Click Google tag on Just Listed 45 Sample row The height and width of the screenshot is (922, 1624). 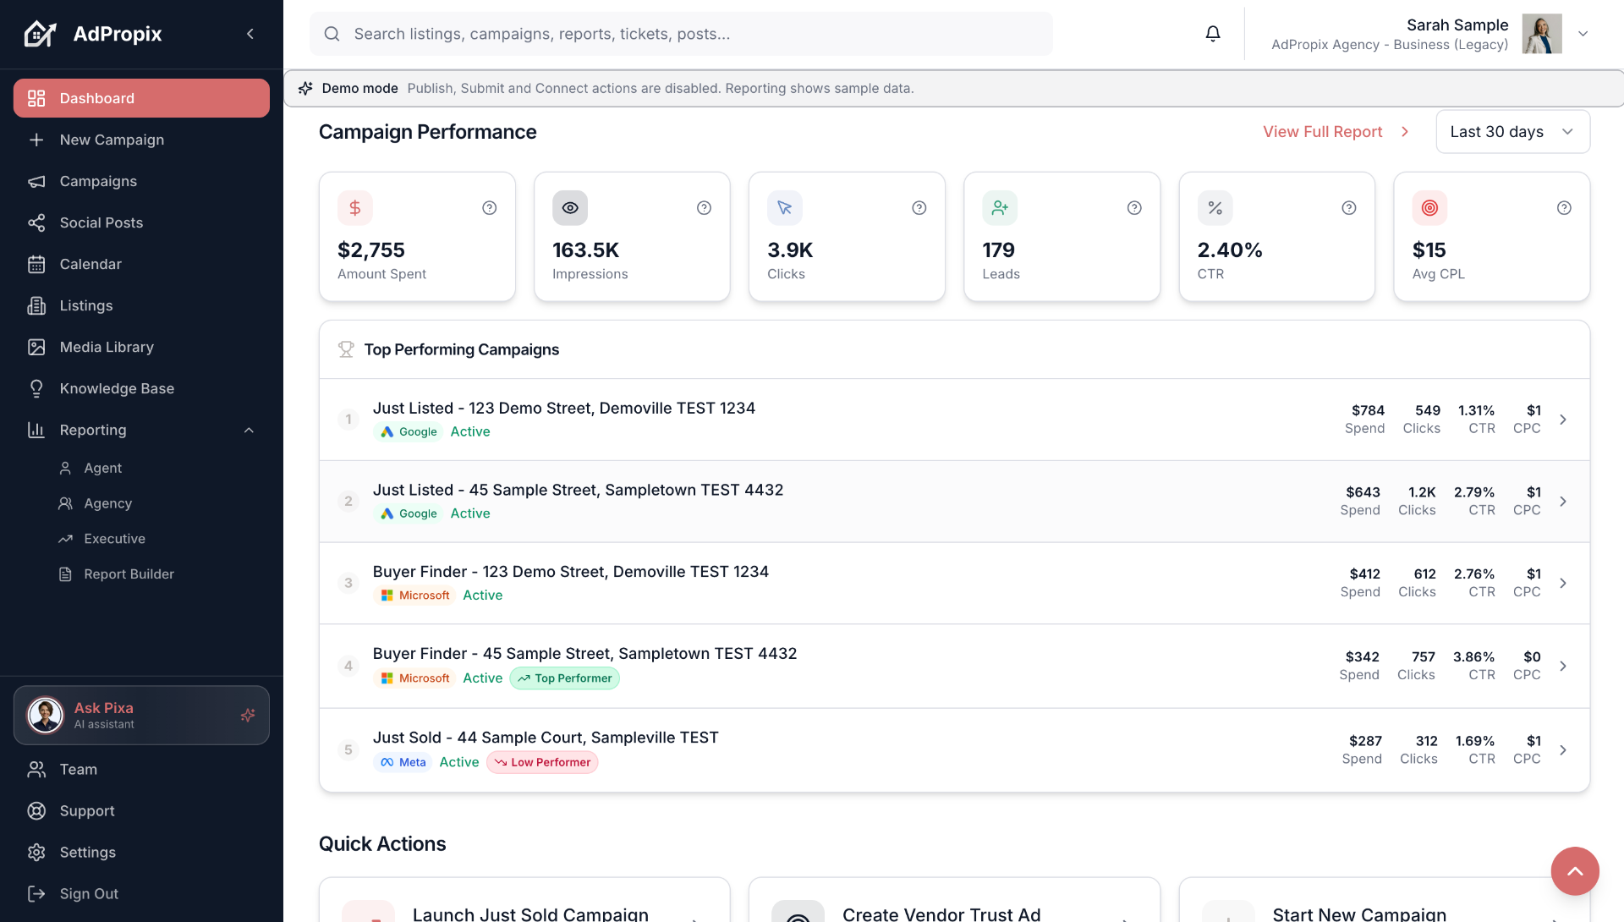click(409, 513)
